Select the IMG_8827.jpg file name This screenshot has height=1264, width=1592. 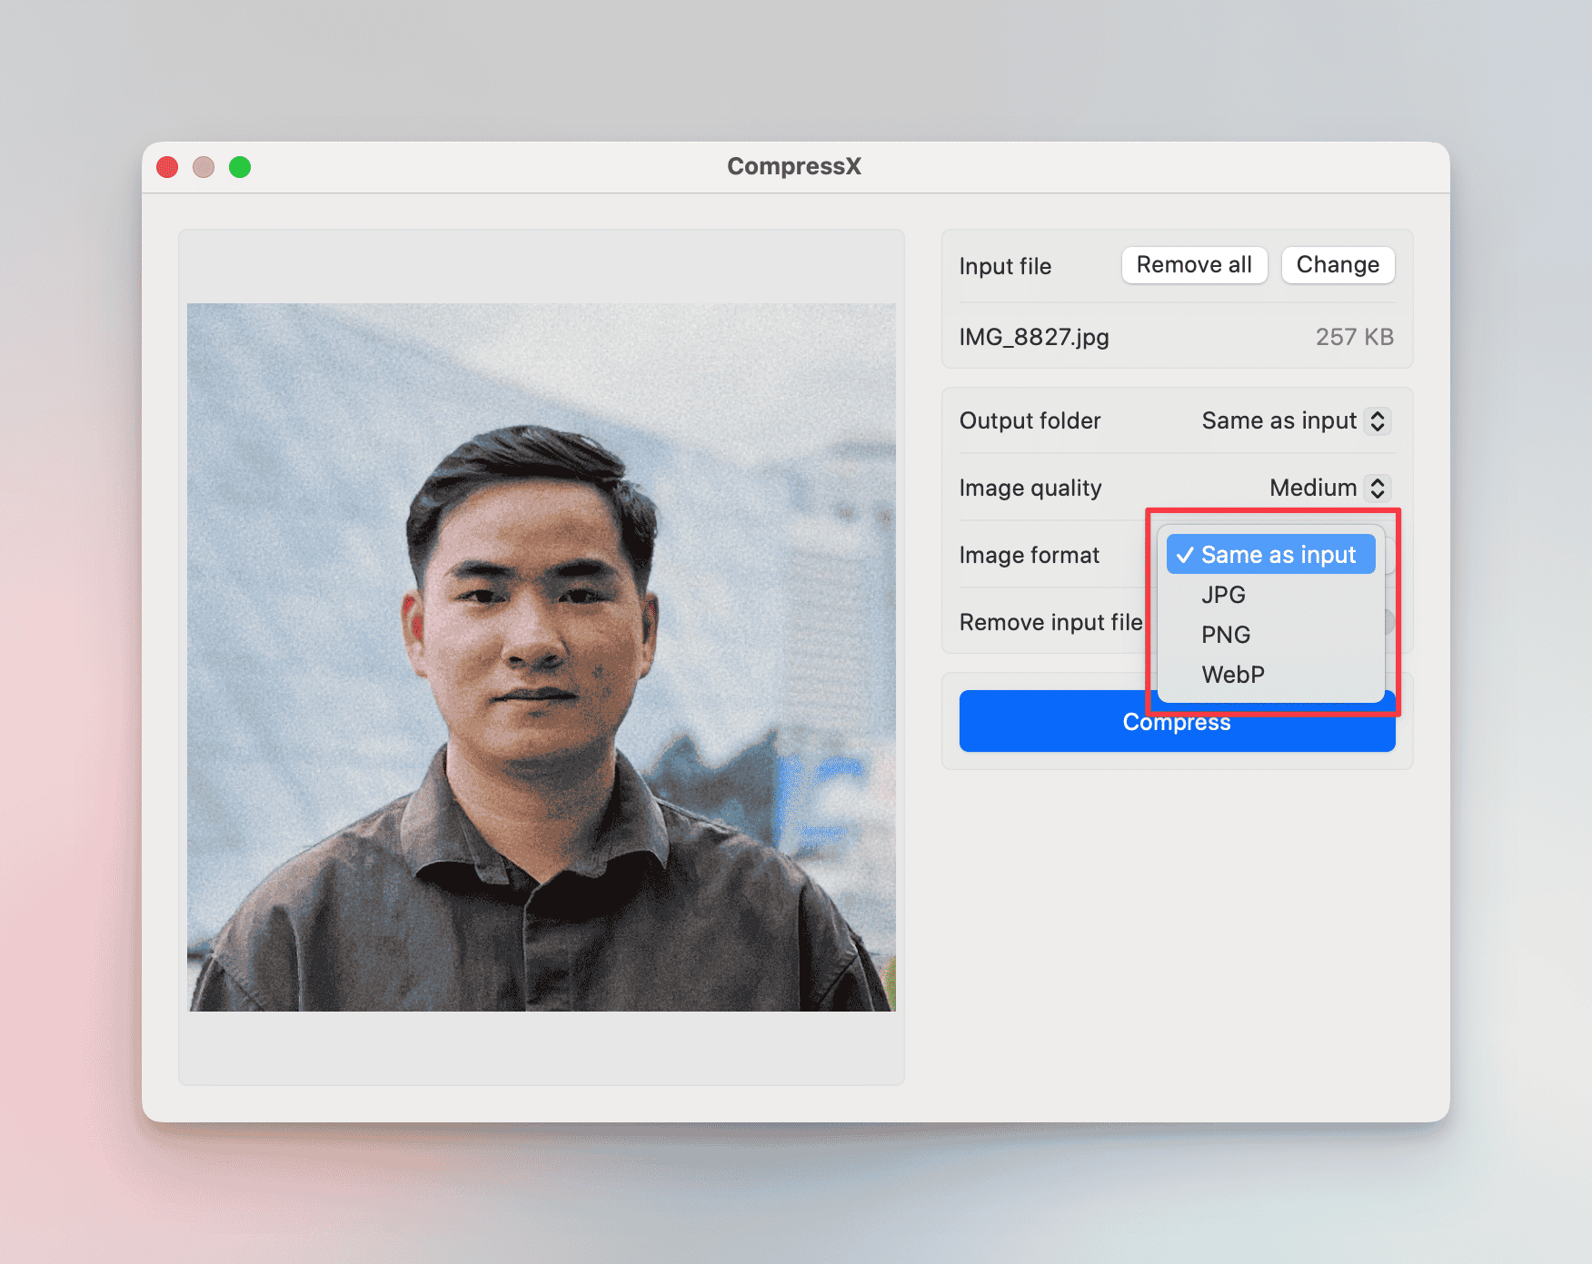pos(1034,337)
